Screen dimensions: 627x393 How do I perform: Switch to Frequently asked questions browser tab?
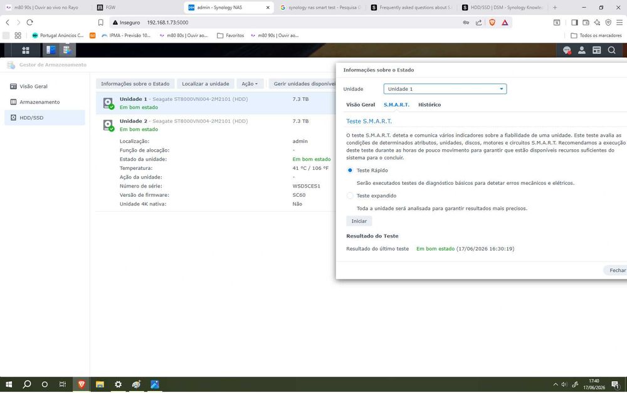click(411, 8)
